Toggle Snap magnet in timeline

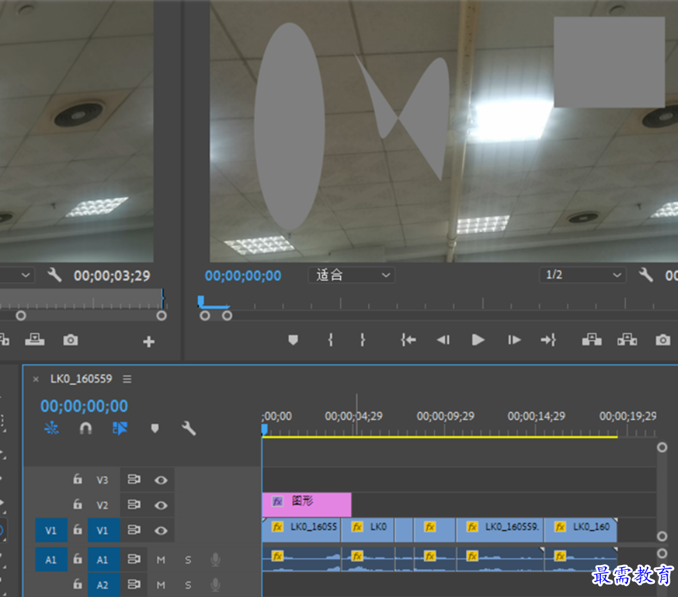coord(85,428)
